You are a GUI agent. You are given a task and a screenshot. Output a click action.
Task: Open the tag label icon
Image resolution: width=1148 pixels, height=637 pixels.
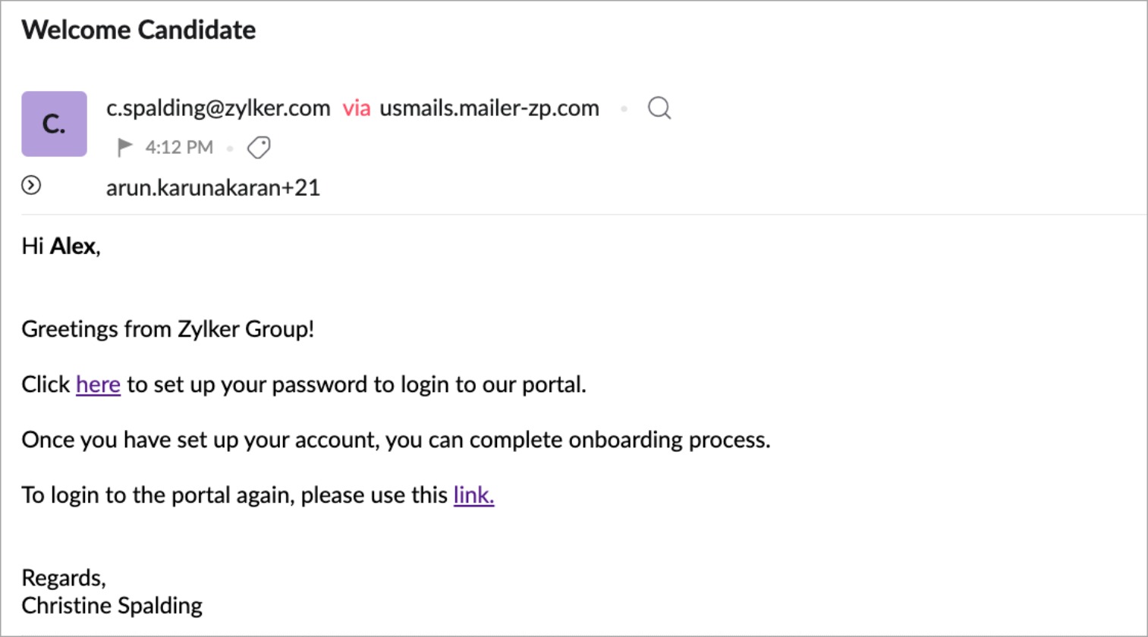[x=259, y=147]
